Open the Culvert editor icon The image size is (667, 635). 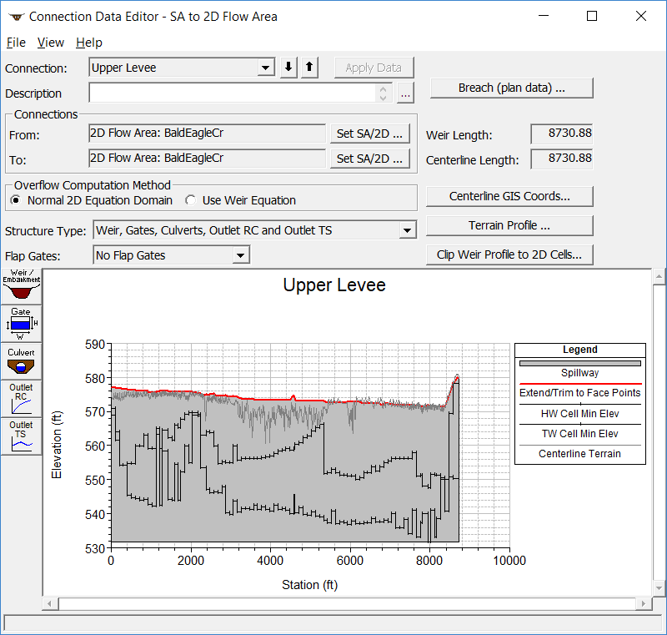coord(21,360)
